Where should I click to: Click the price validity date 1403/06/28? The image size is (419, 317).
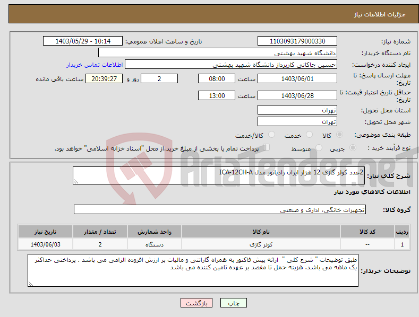(297, 95)
